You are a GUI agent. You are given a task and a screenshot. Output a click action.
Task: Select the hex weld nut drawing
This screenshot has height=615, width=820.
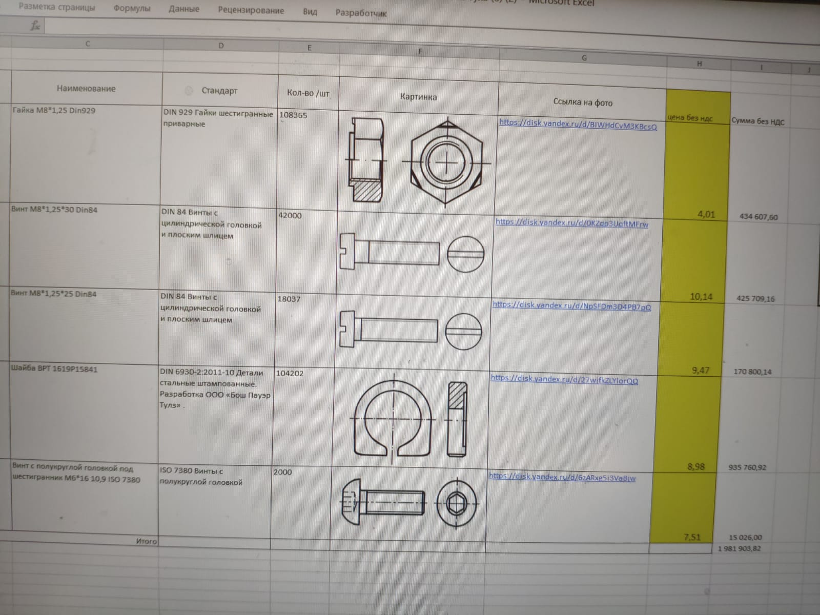419,162
